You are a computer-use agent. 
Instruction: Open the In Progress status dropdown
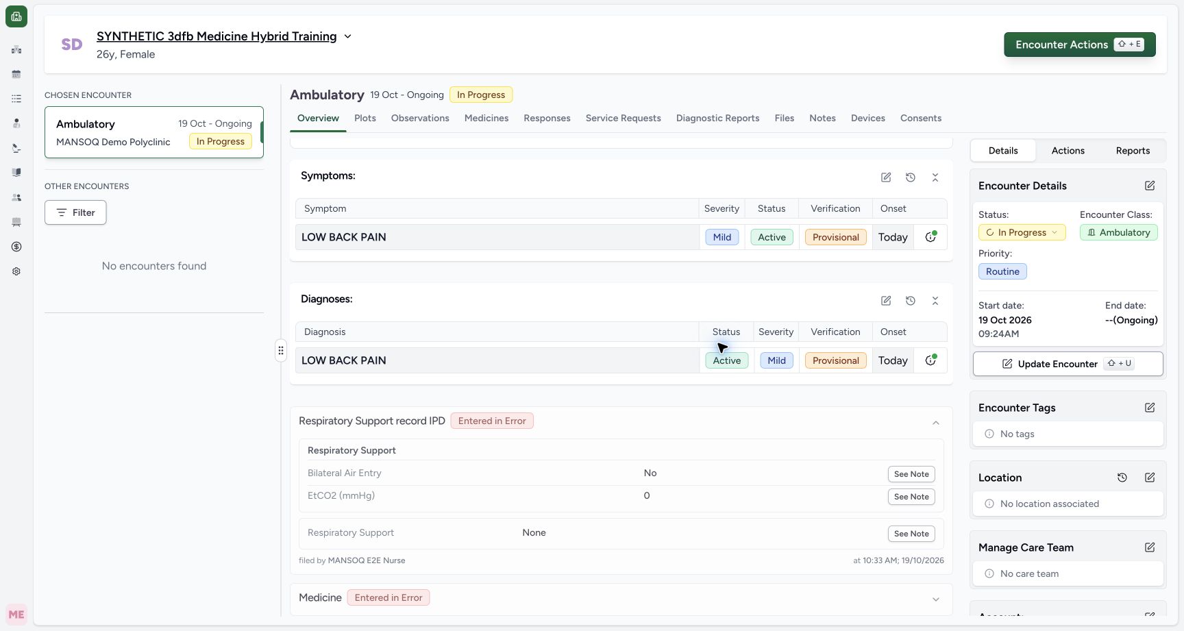(1022, 232)
